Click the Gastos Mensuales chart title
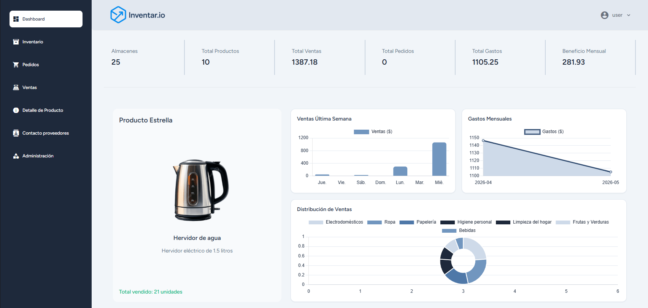Viewport: 648px width, 308px height. click(x=490, y=119)
